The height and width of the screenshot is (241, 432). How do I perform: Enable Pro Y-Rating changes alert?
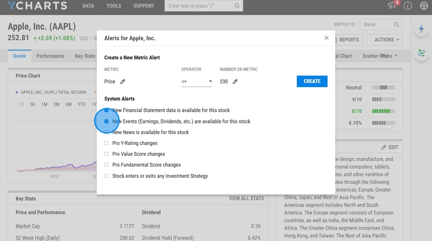pos(106,143)
